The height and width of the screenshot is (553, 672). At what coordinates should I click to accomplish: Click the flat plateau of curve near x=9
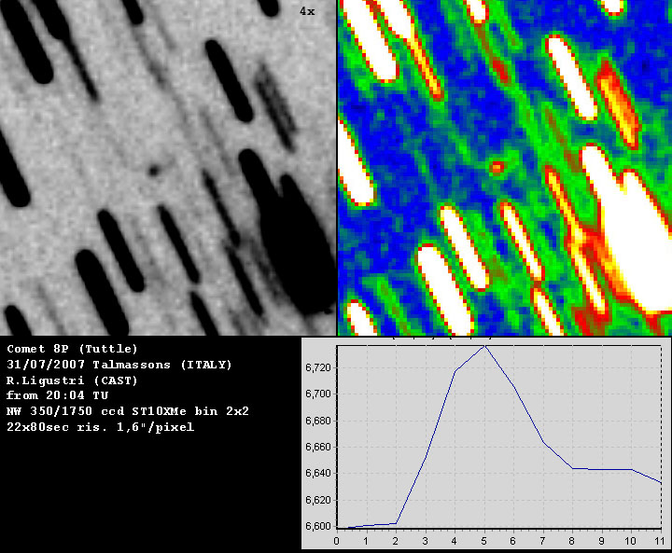point(603,469)
